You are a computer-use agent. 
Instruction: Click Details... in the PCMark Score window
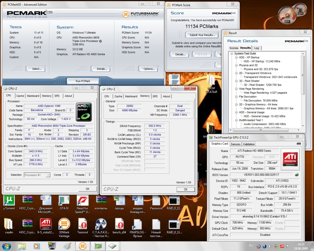click(180, 55)
